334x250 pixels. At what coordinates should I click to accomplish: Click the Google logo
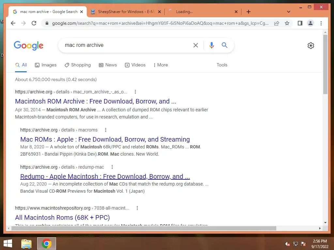[x=29, y=46]
